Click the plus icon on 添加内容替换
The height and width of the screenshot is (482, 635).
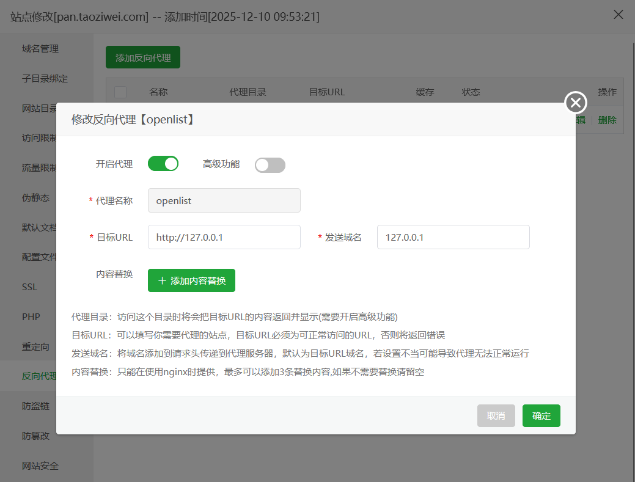(x=161, y=280)
